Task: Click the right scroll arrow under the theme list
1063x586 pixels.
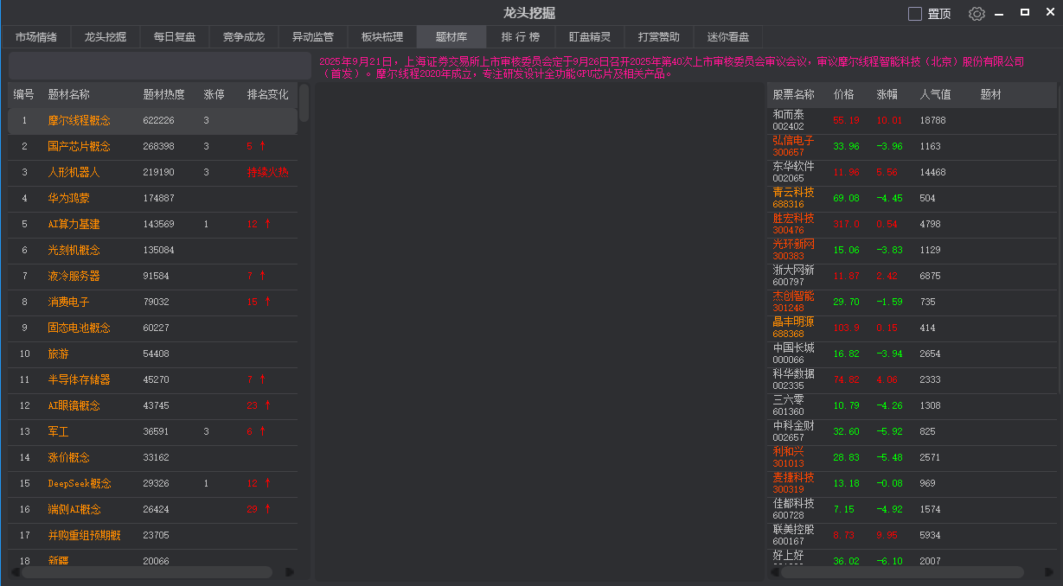Action: tap(291, 571)
